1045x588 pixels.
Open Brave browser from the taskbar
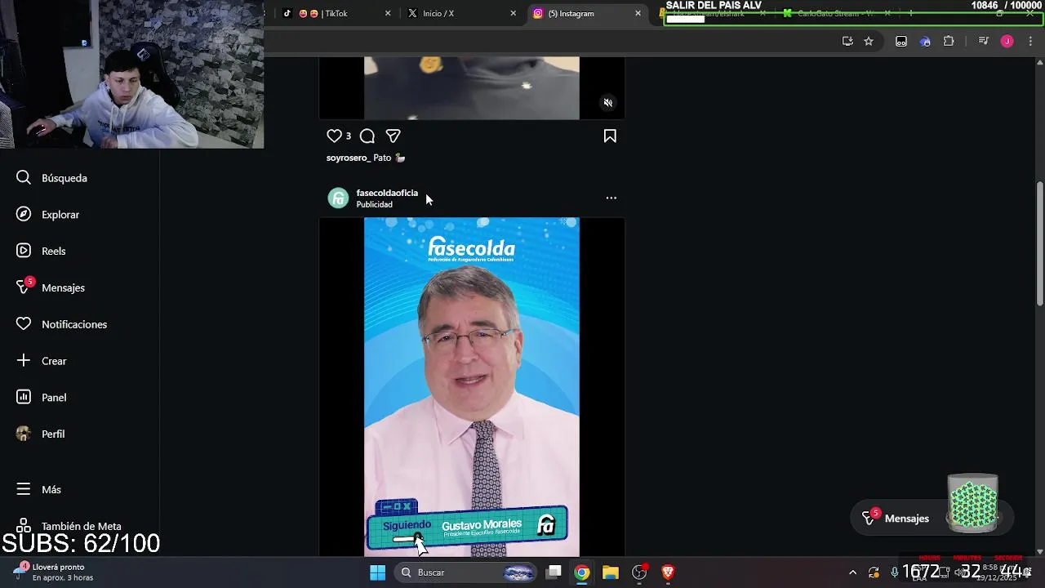click(668, 572)
